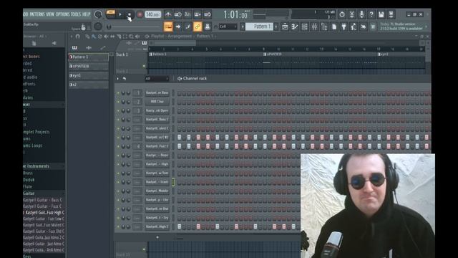Open the Channel rack All filter dropdown

tap(157, 79)
